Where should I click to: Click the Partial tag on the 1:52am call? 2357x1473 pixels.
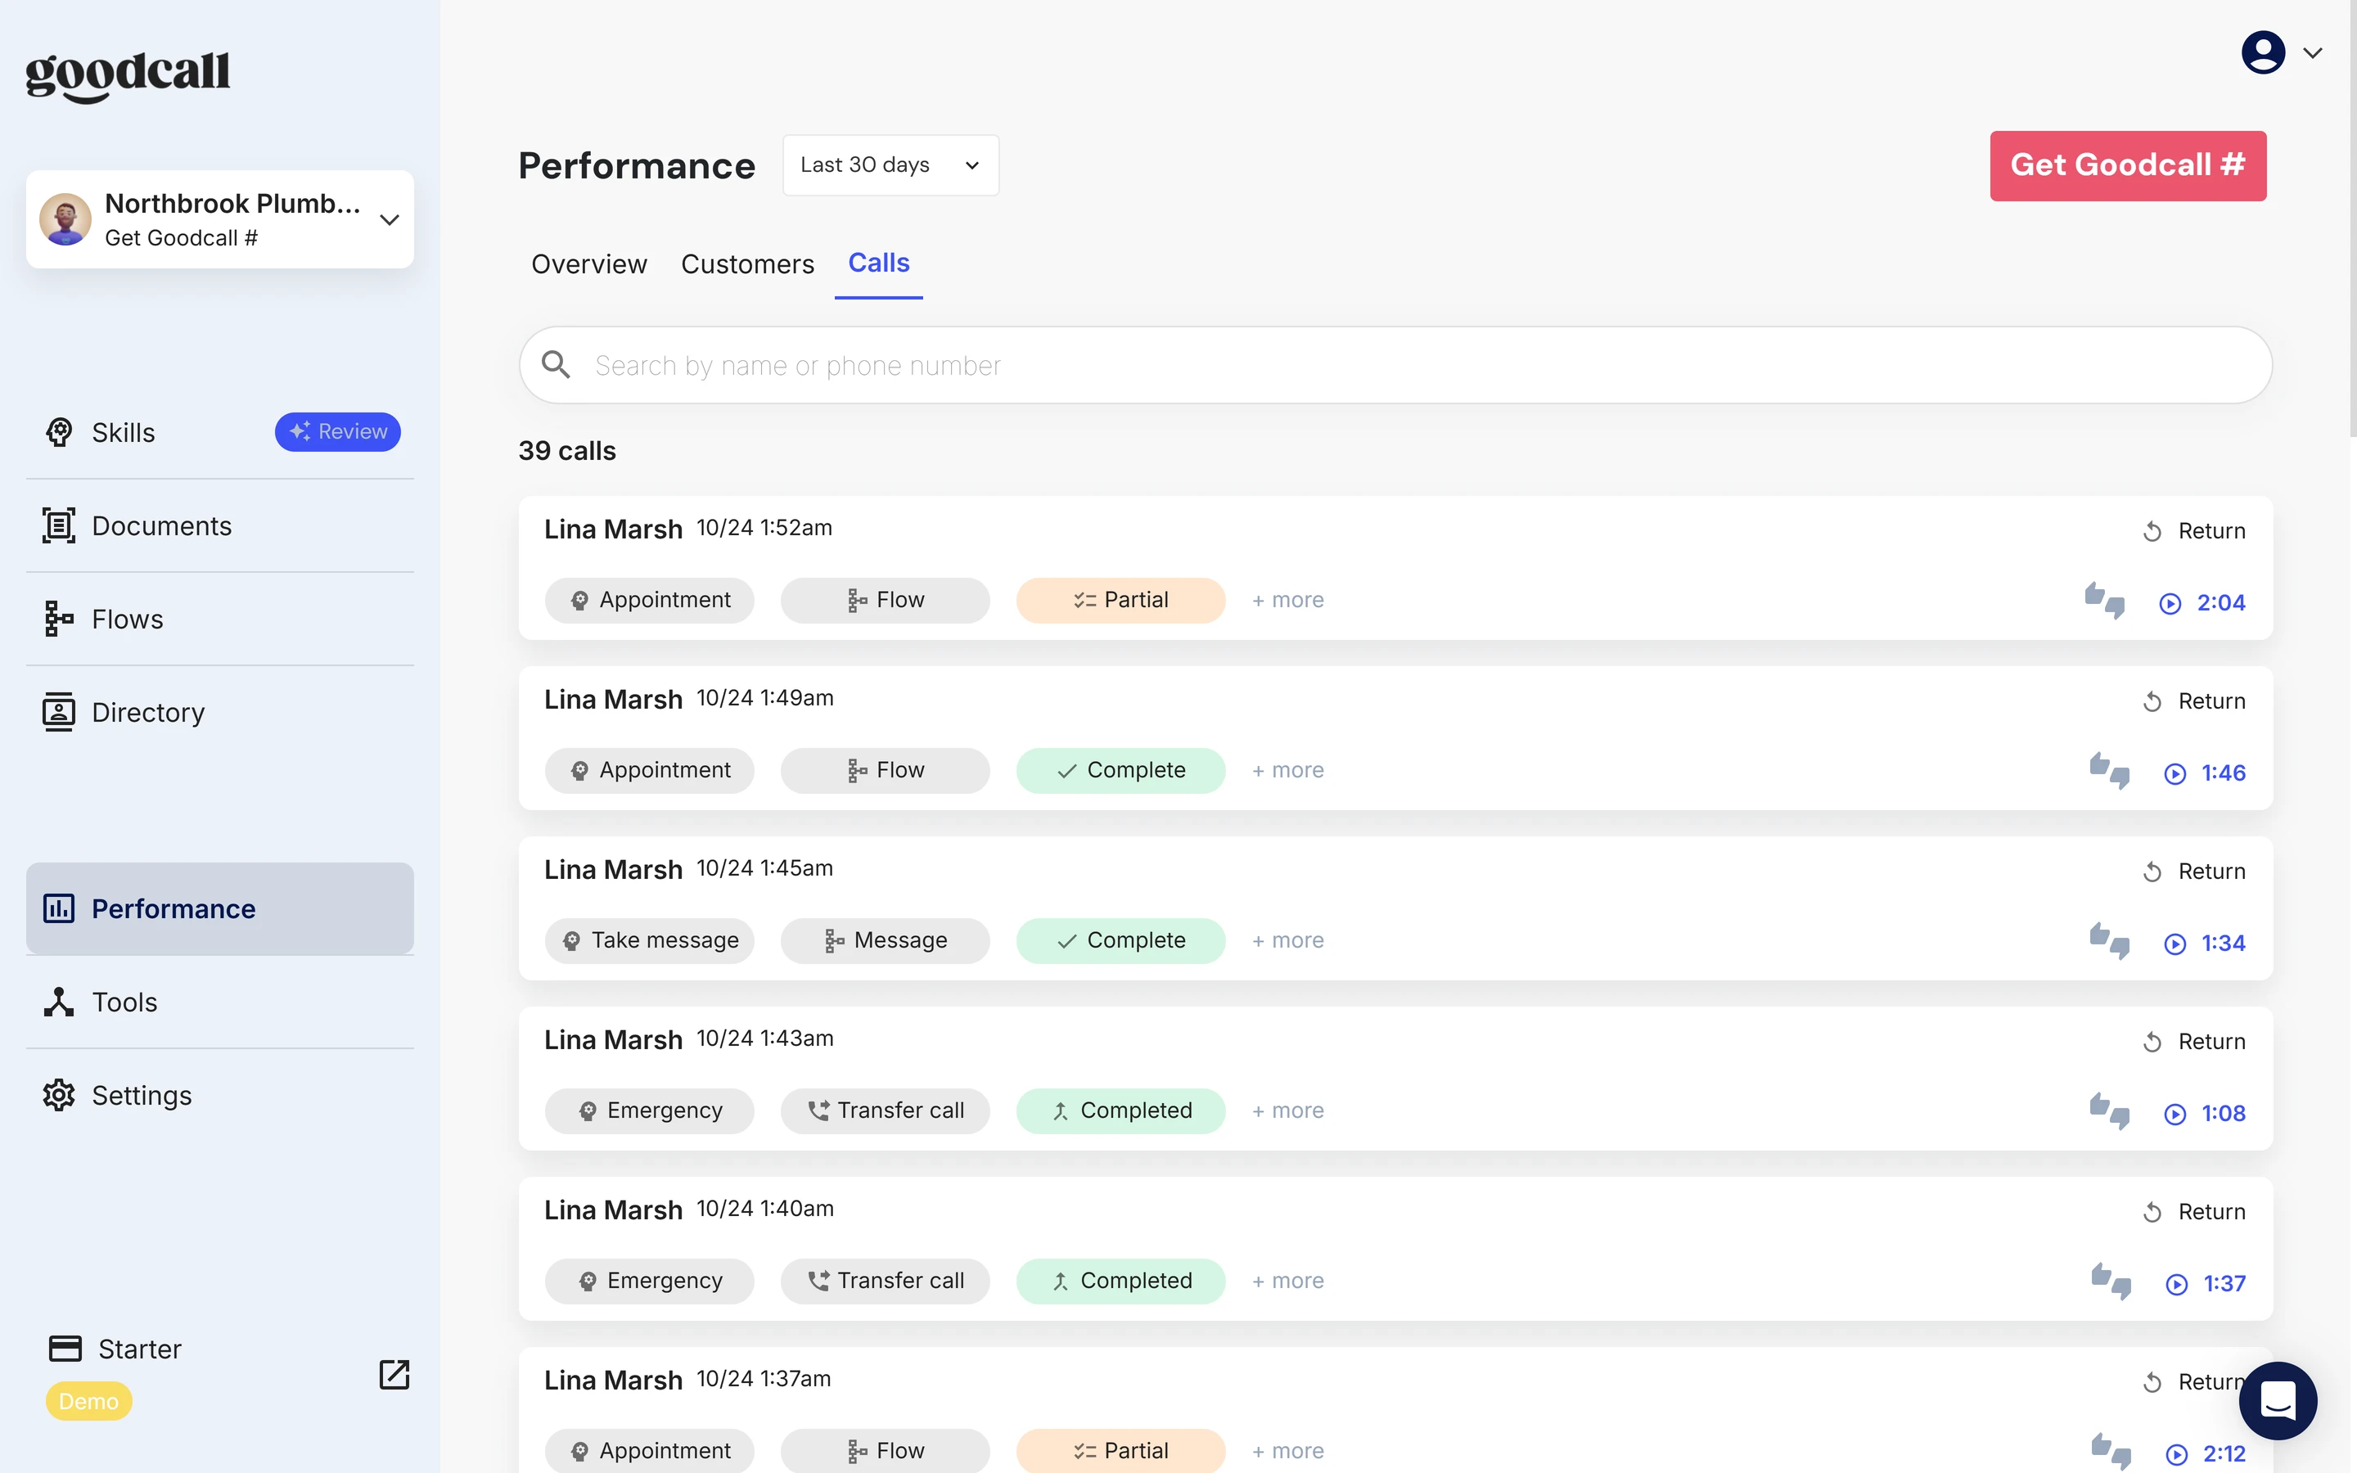click(1120, 600)
